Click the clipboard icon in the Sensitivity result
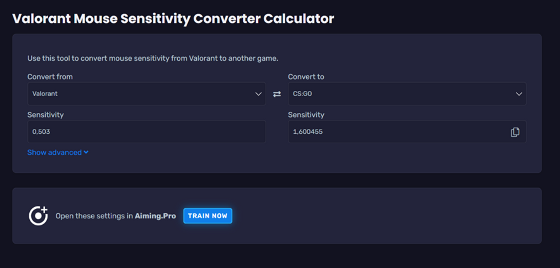The image size is (560, 268). [515, 132]
